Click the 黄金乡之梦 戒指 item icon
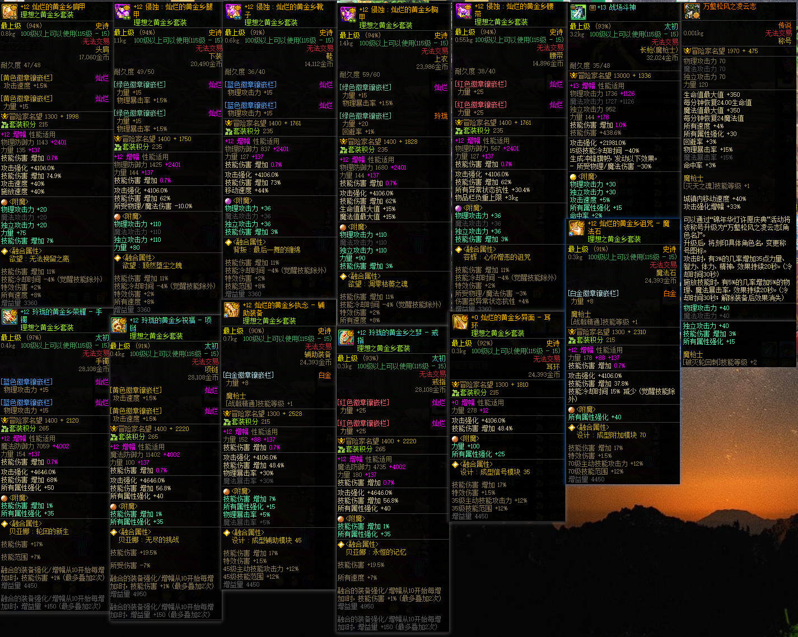798x637 pixels. 346,337
